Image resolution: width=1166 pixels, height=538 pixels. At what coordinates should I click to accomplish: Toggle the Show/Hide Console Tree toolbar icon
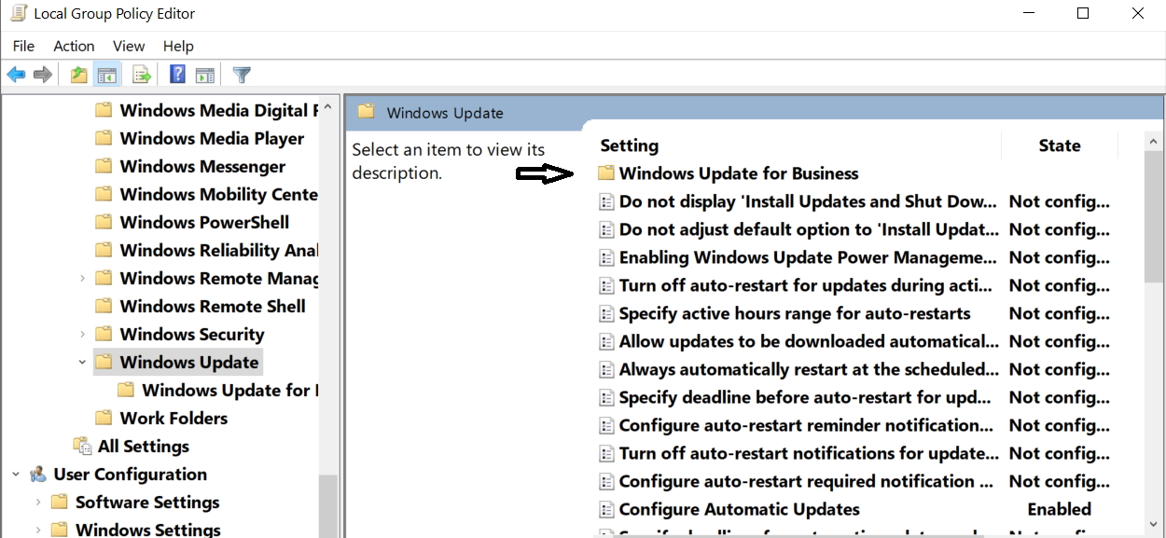107,75
